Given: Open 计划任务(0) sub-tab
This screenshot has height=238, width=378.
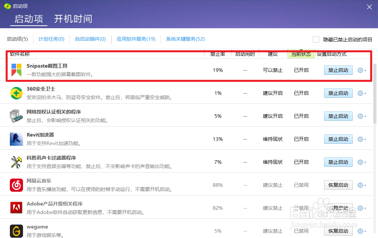Looking at the screenshot, I should click(51, 39).
